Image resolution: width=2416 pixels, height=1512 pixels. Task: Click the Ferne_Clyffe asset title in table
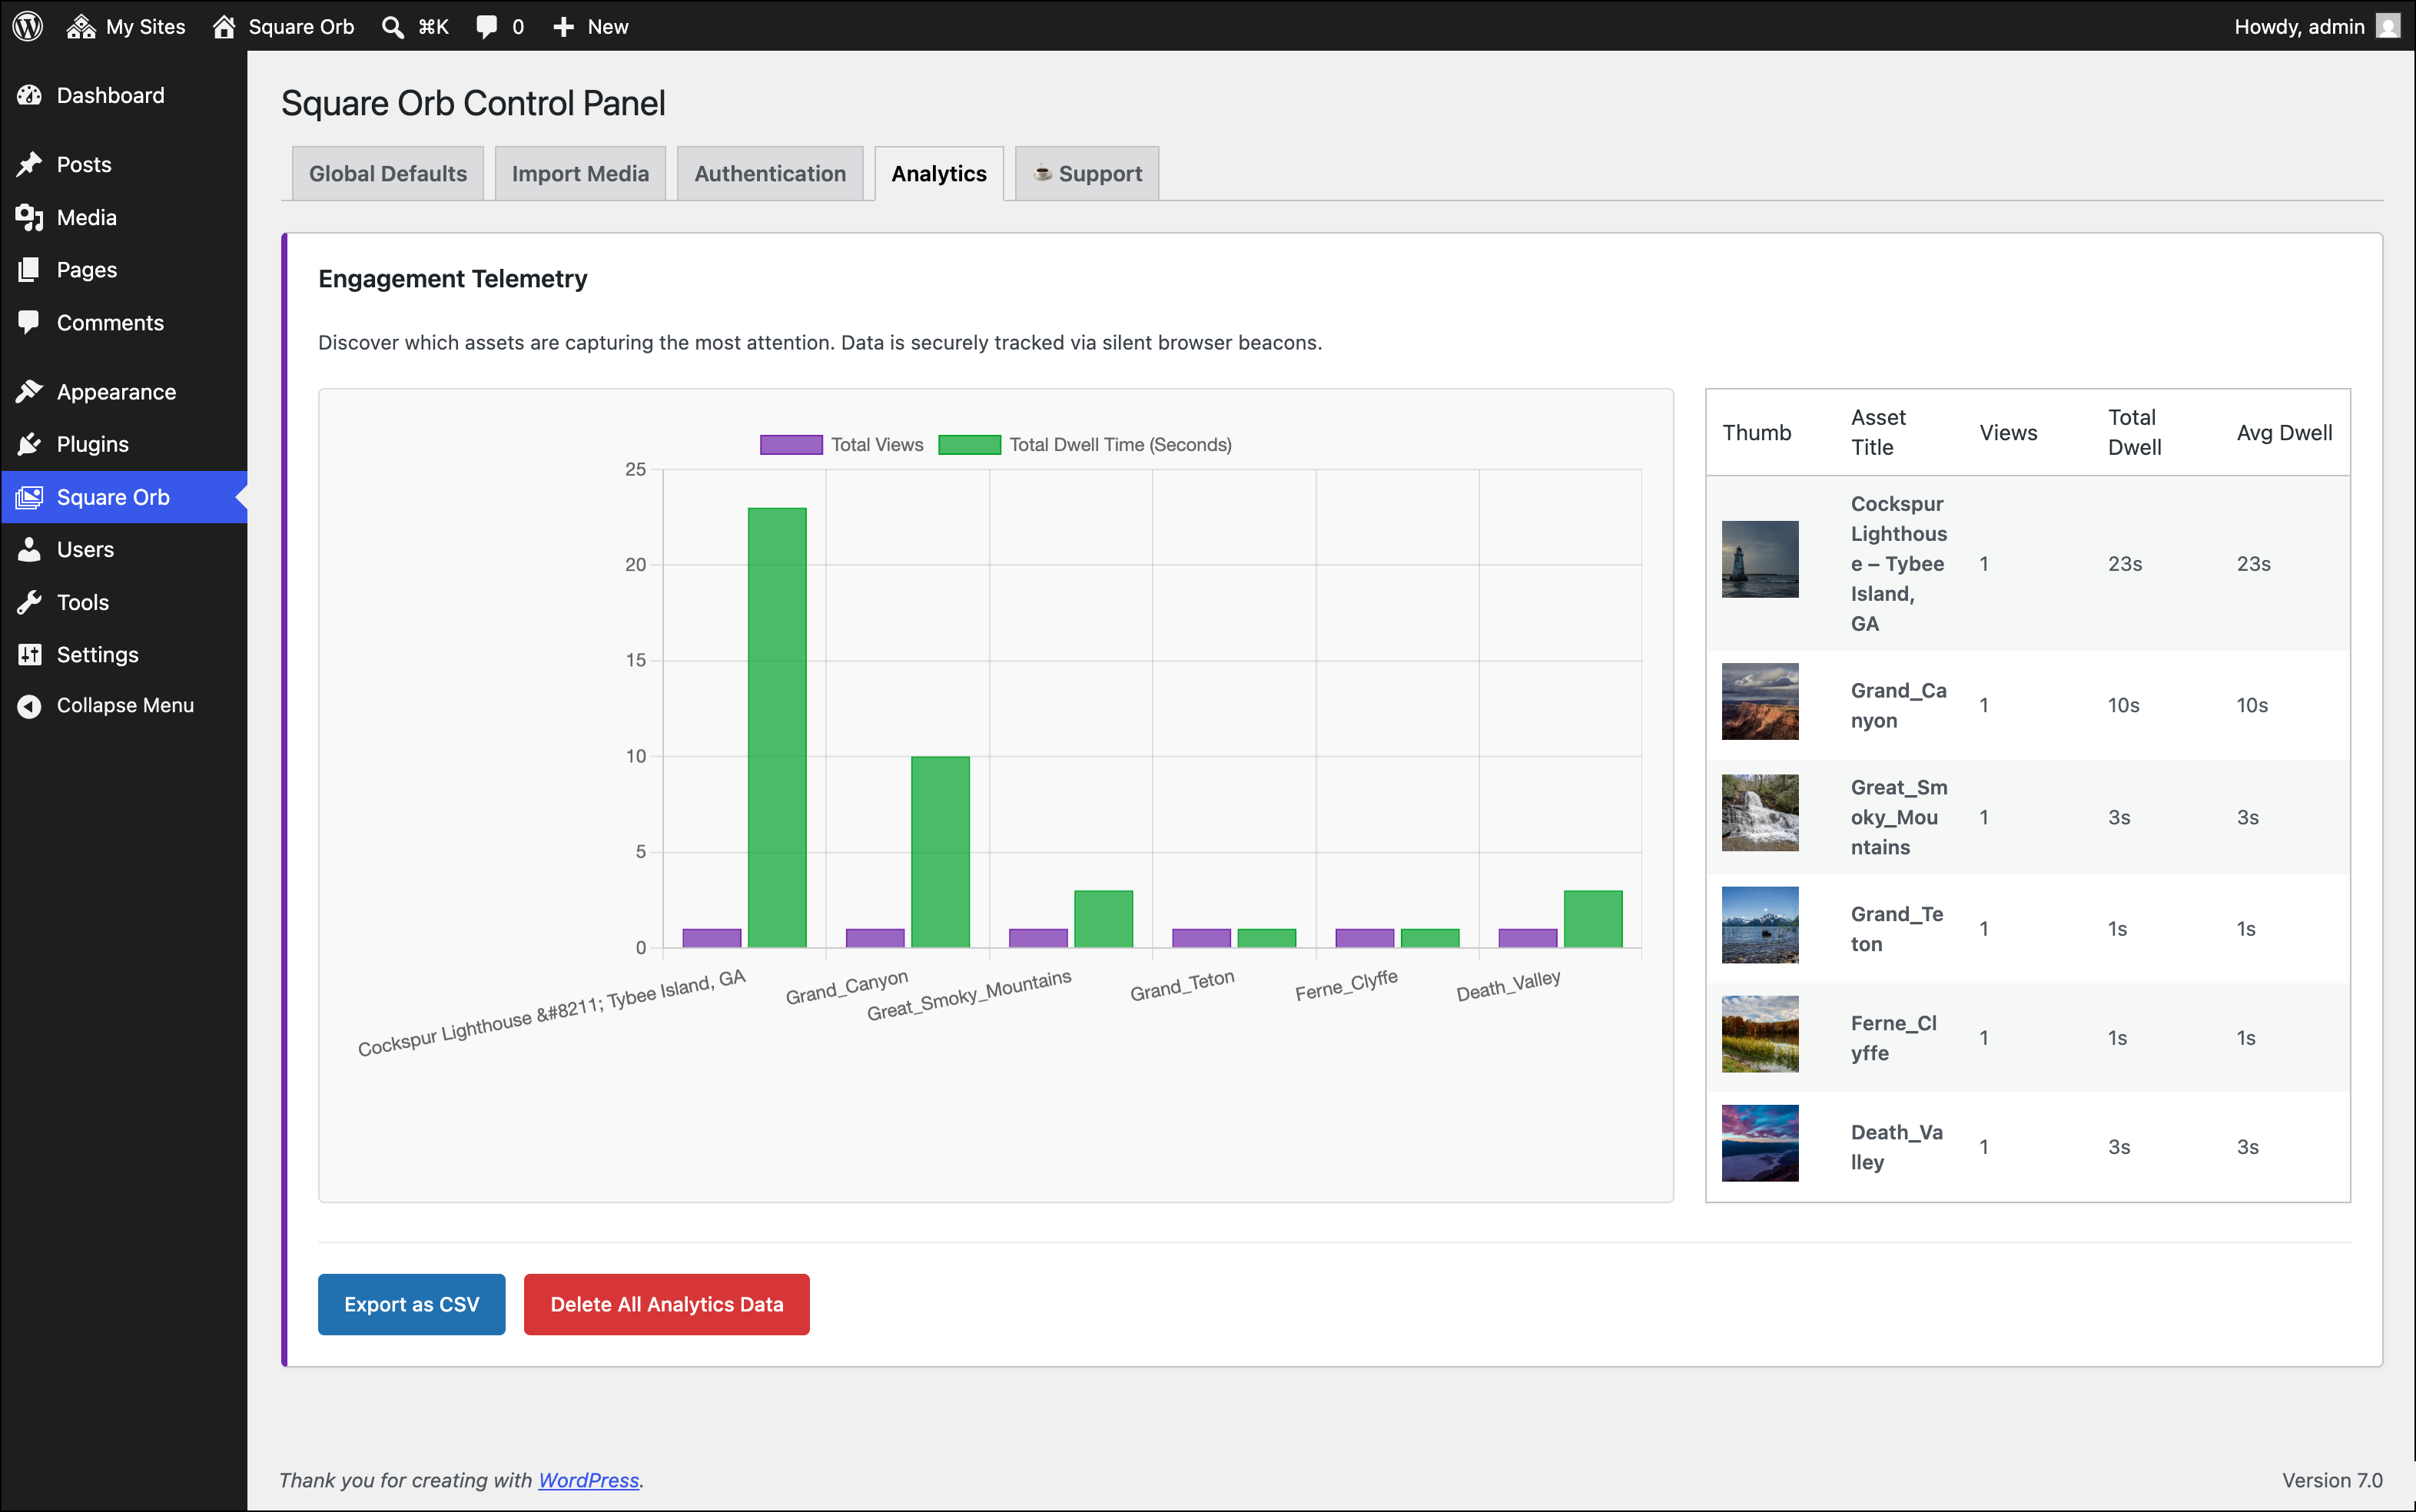1893,1038
